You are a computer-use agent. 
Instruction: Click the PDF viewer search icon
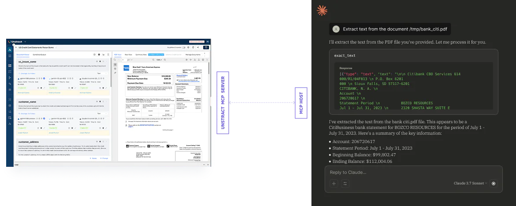click(x=114, y=60)
